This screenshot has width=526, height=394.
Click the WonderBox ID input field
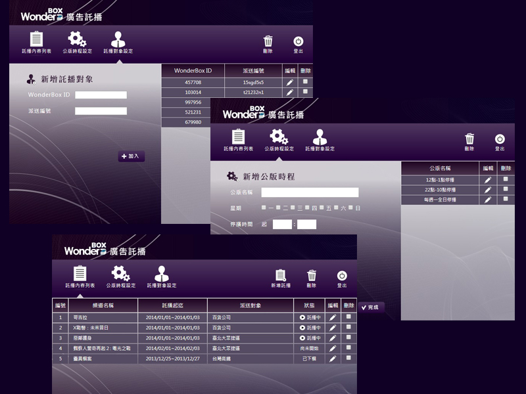pos(101,95)
